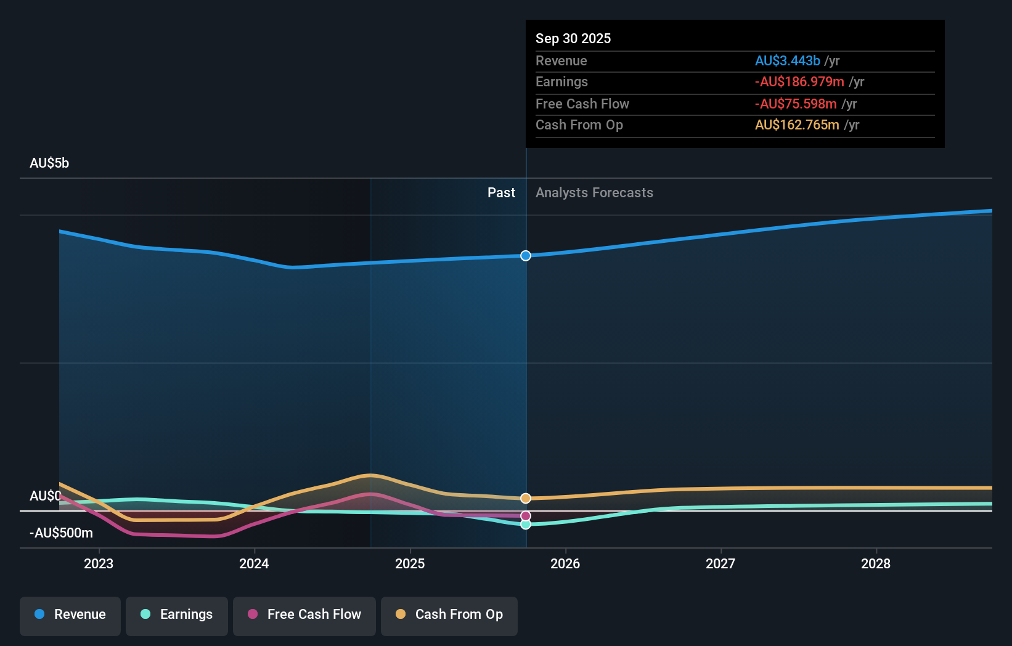Select the blue Revenue data point marker
The width and height of the screenshot is (1012, 646).
tap(525, 255)
